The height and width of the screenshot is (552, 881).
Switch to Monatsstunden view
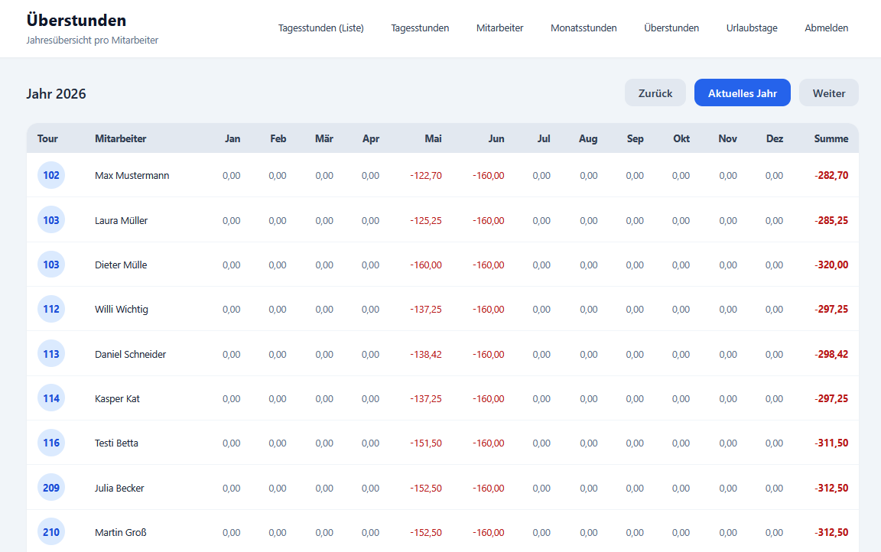tap(584, 28)
